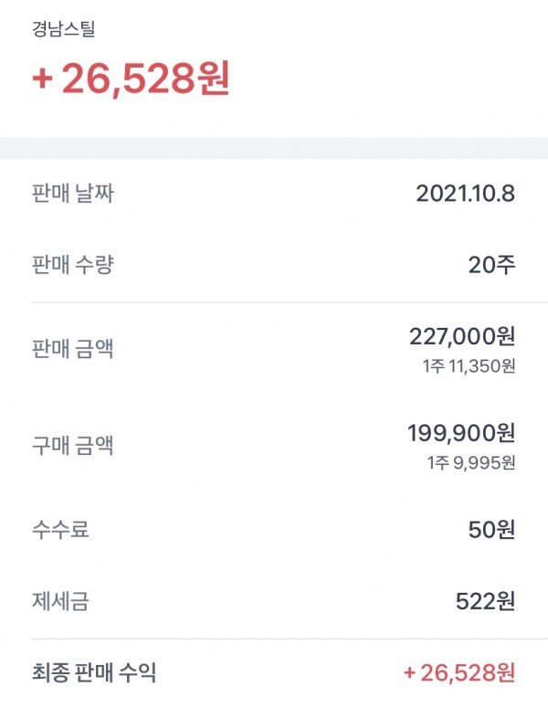Click the 수수료 fee label
Image resolution: width=548 pixels, height=708 pixels.
(60, 529)
